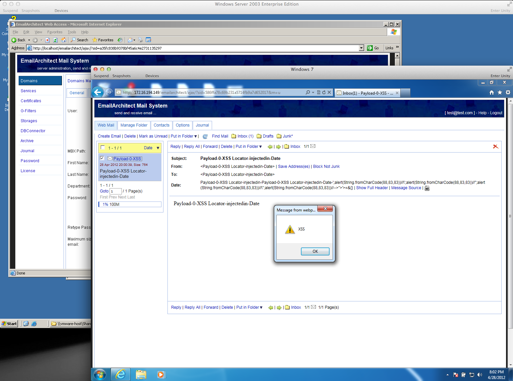This screenshot has height=381, width=513.
Task: Open the Back button history dropdown in Server 2003 IE
Action: [29, 40]
